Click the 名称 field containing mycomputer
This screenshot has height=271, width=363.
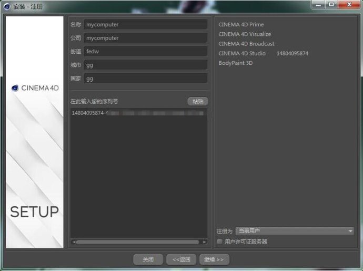point(146,24)
